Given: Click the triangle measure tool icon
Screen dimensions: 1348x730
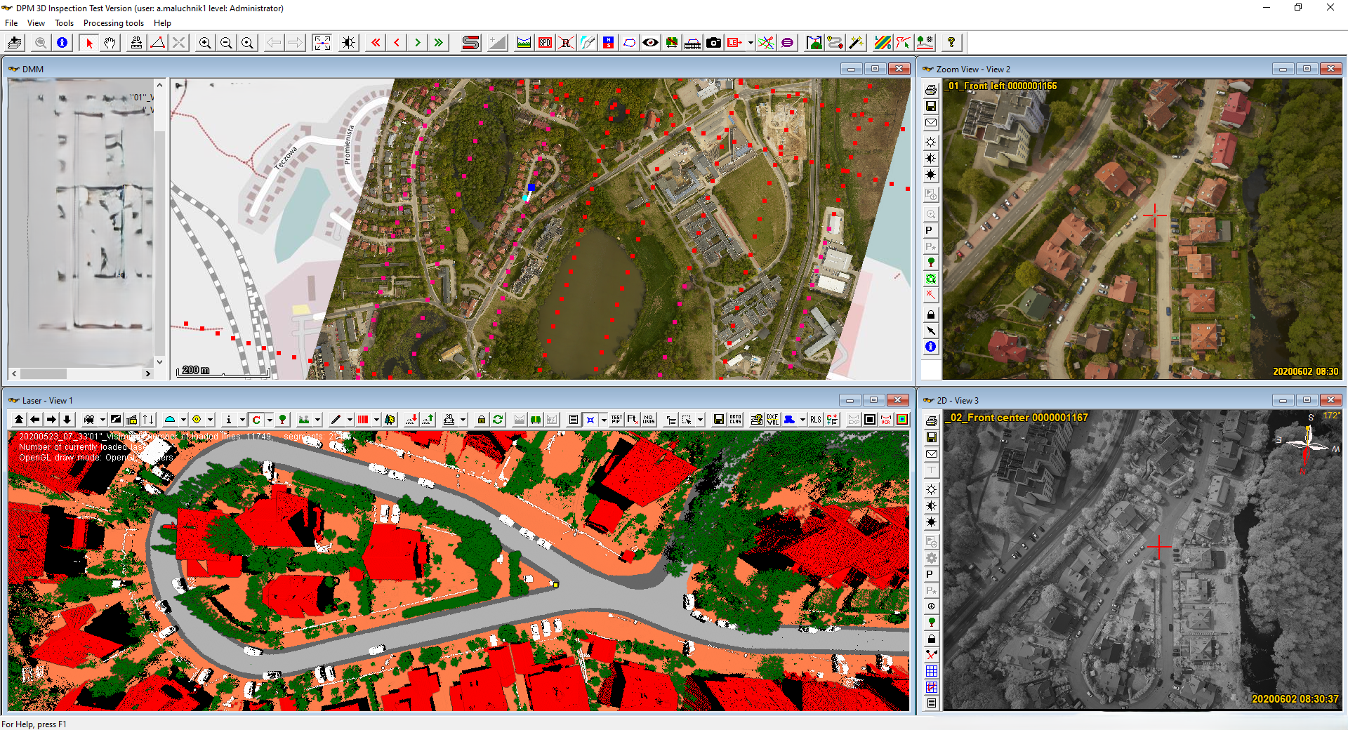Looking at the screenshot, I should pyautogui.click(x=158, y=43).
